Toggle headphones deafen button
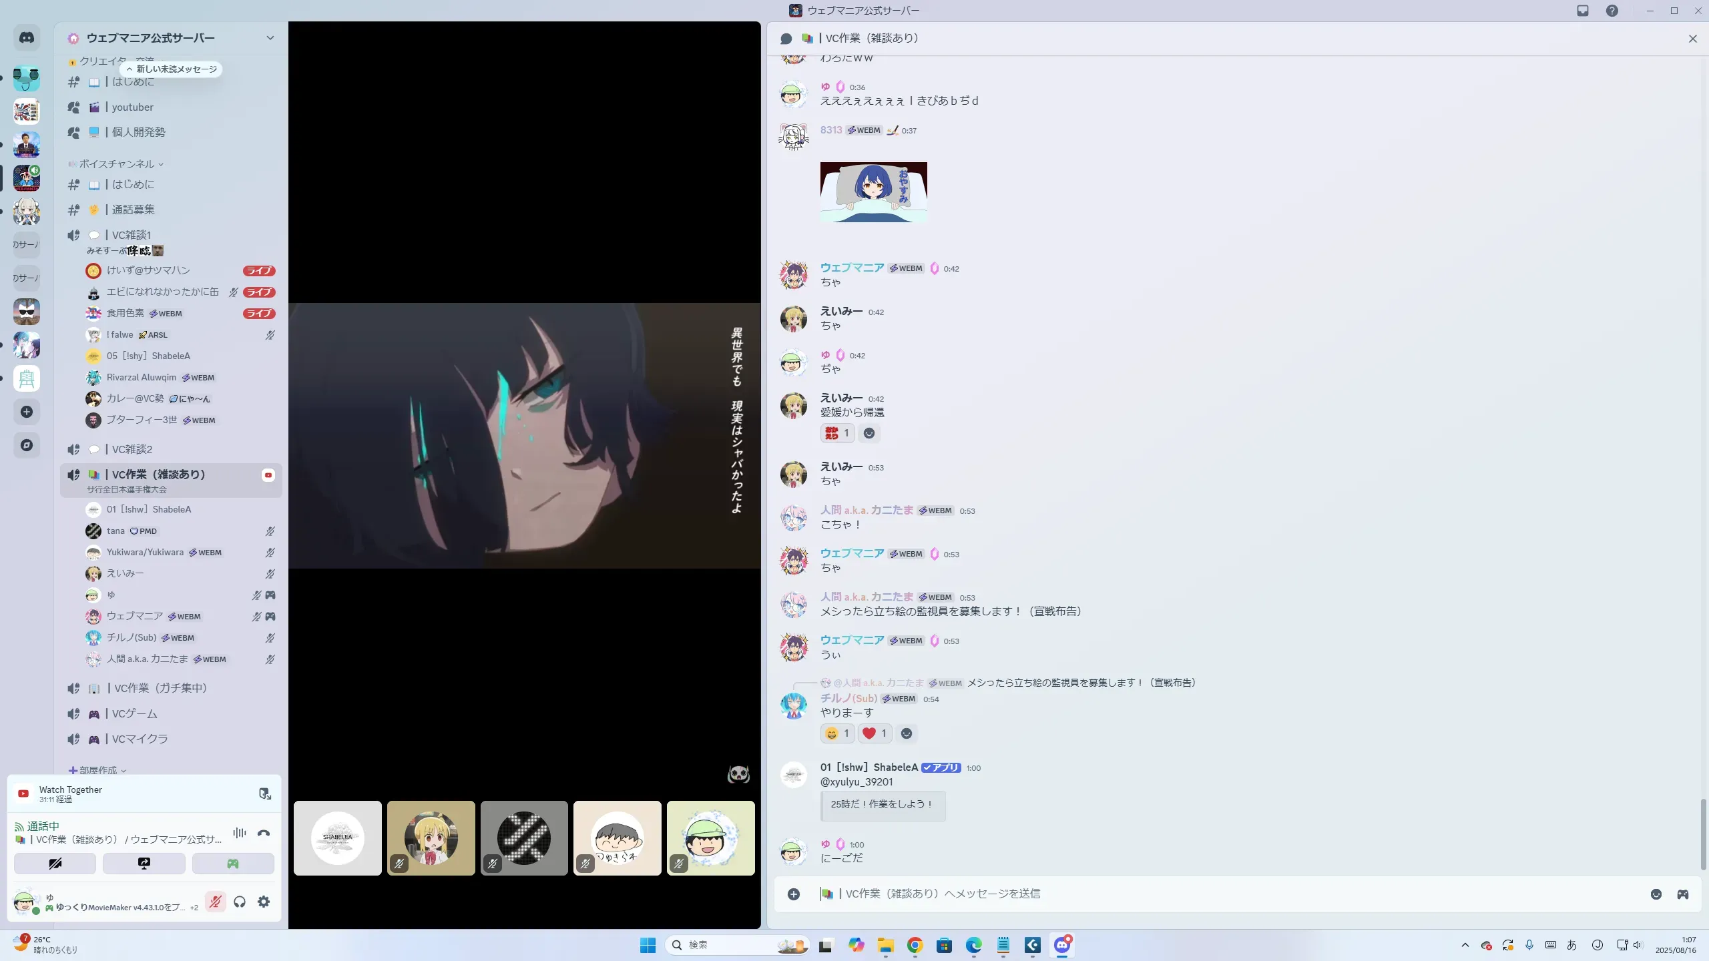The image size is (1709, 961). click(240, 902)
